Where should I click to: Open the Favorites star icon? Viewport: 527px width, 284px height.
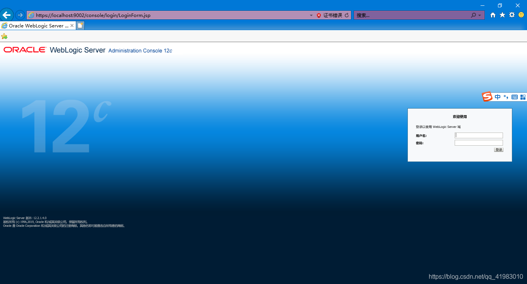[502, 15]
